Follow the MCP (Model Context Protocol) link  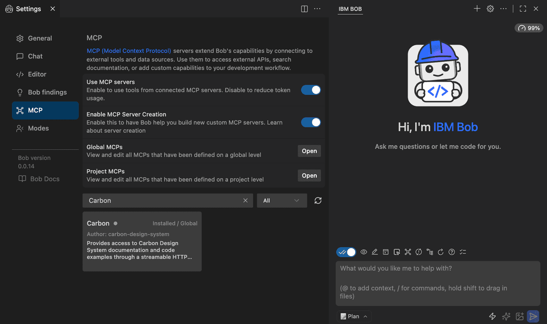[x=129, y=51]
